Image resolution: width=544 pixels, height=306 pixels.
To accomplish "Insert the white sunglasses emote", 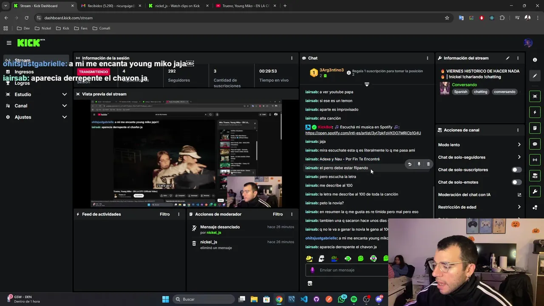I will coord(322,258).
